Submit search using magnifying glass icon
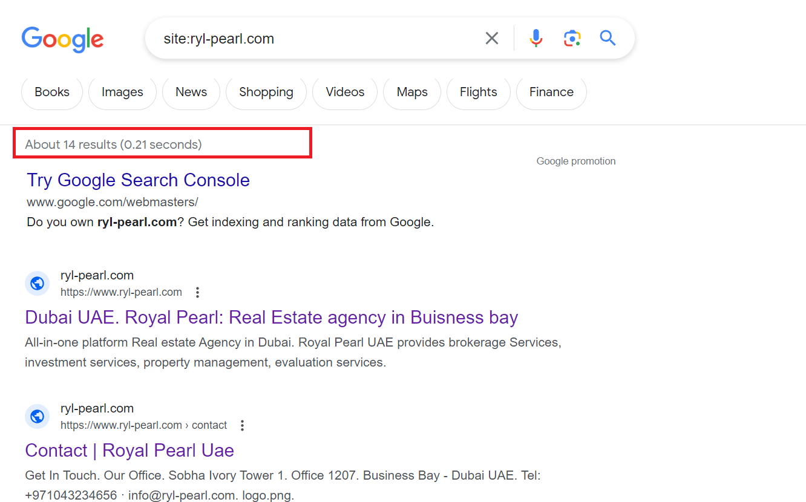Viewport: 806px width, 502px height. pyautogui.click(x=608, y=39)
